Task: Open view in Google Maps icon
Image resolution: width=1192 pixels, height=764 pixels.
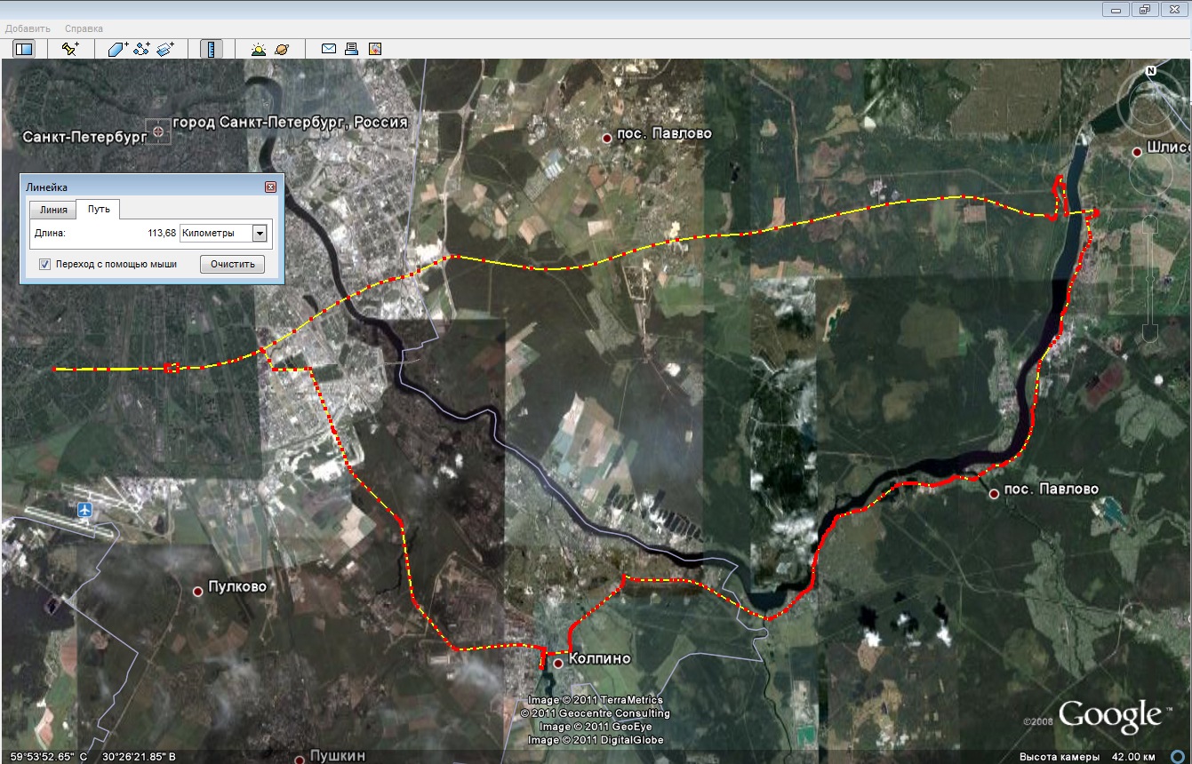Action: tap(374, 49)
